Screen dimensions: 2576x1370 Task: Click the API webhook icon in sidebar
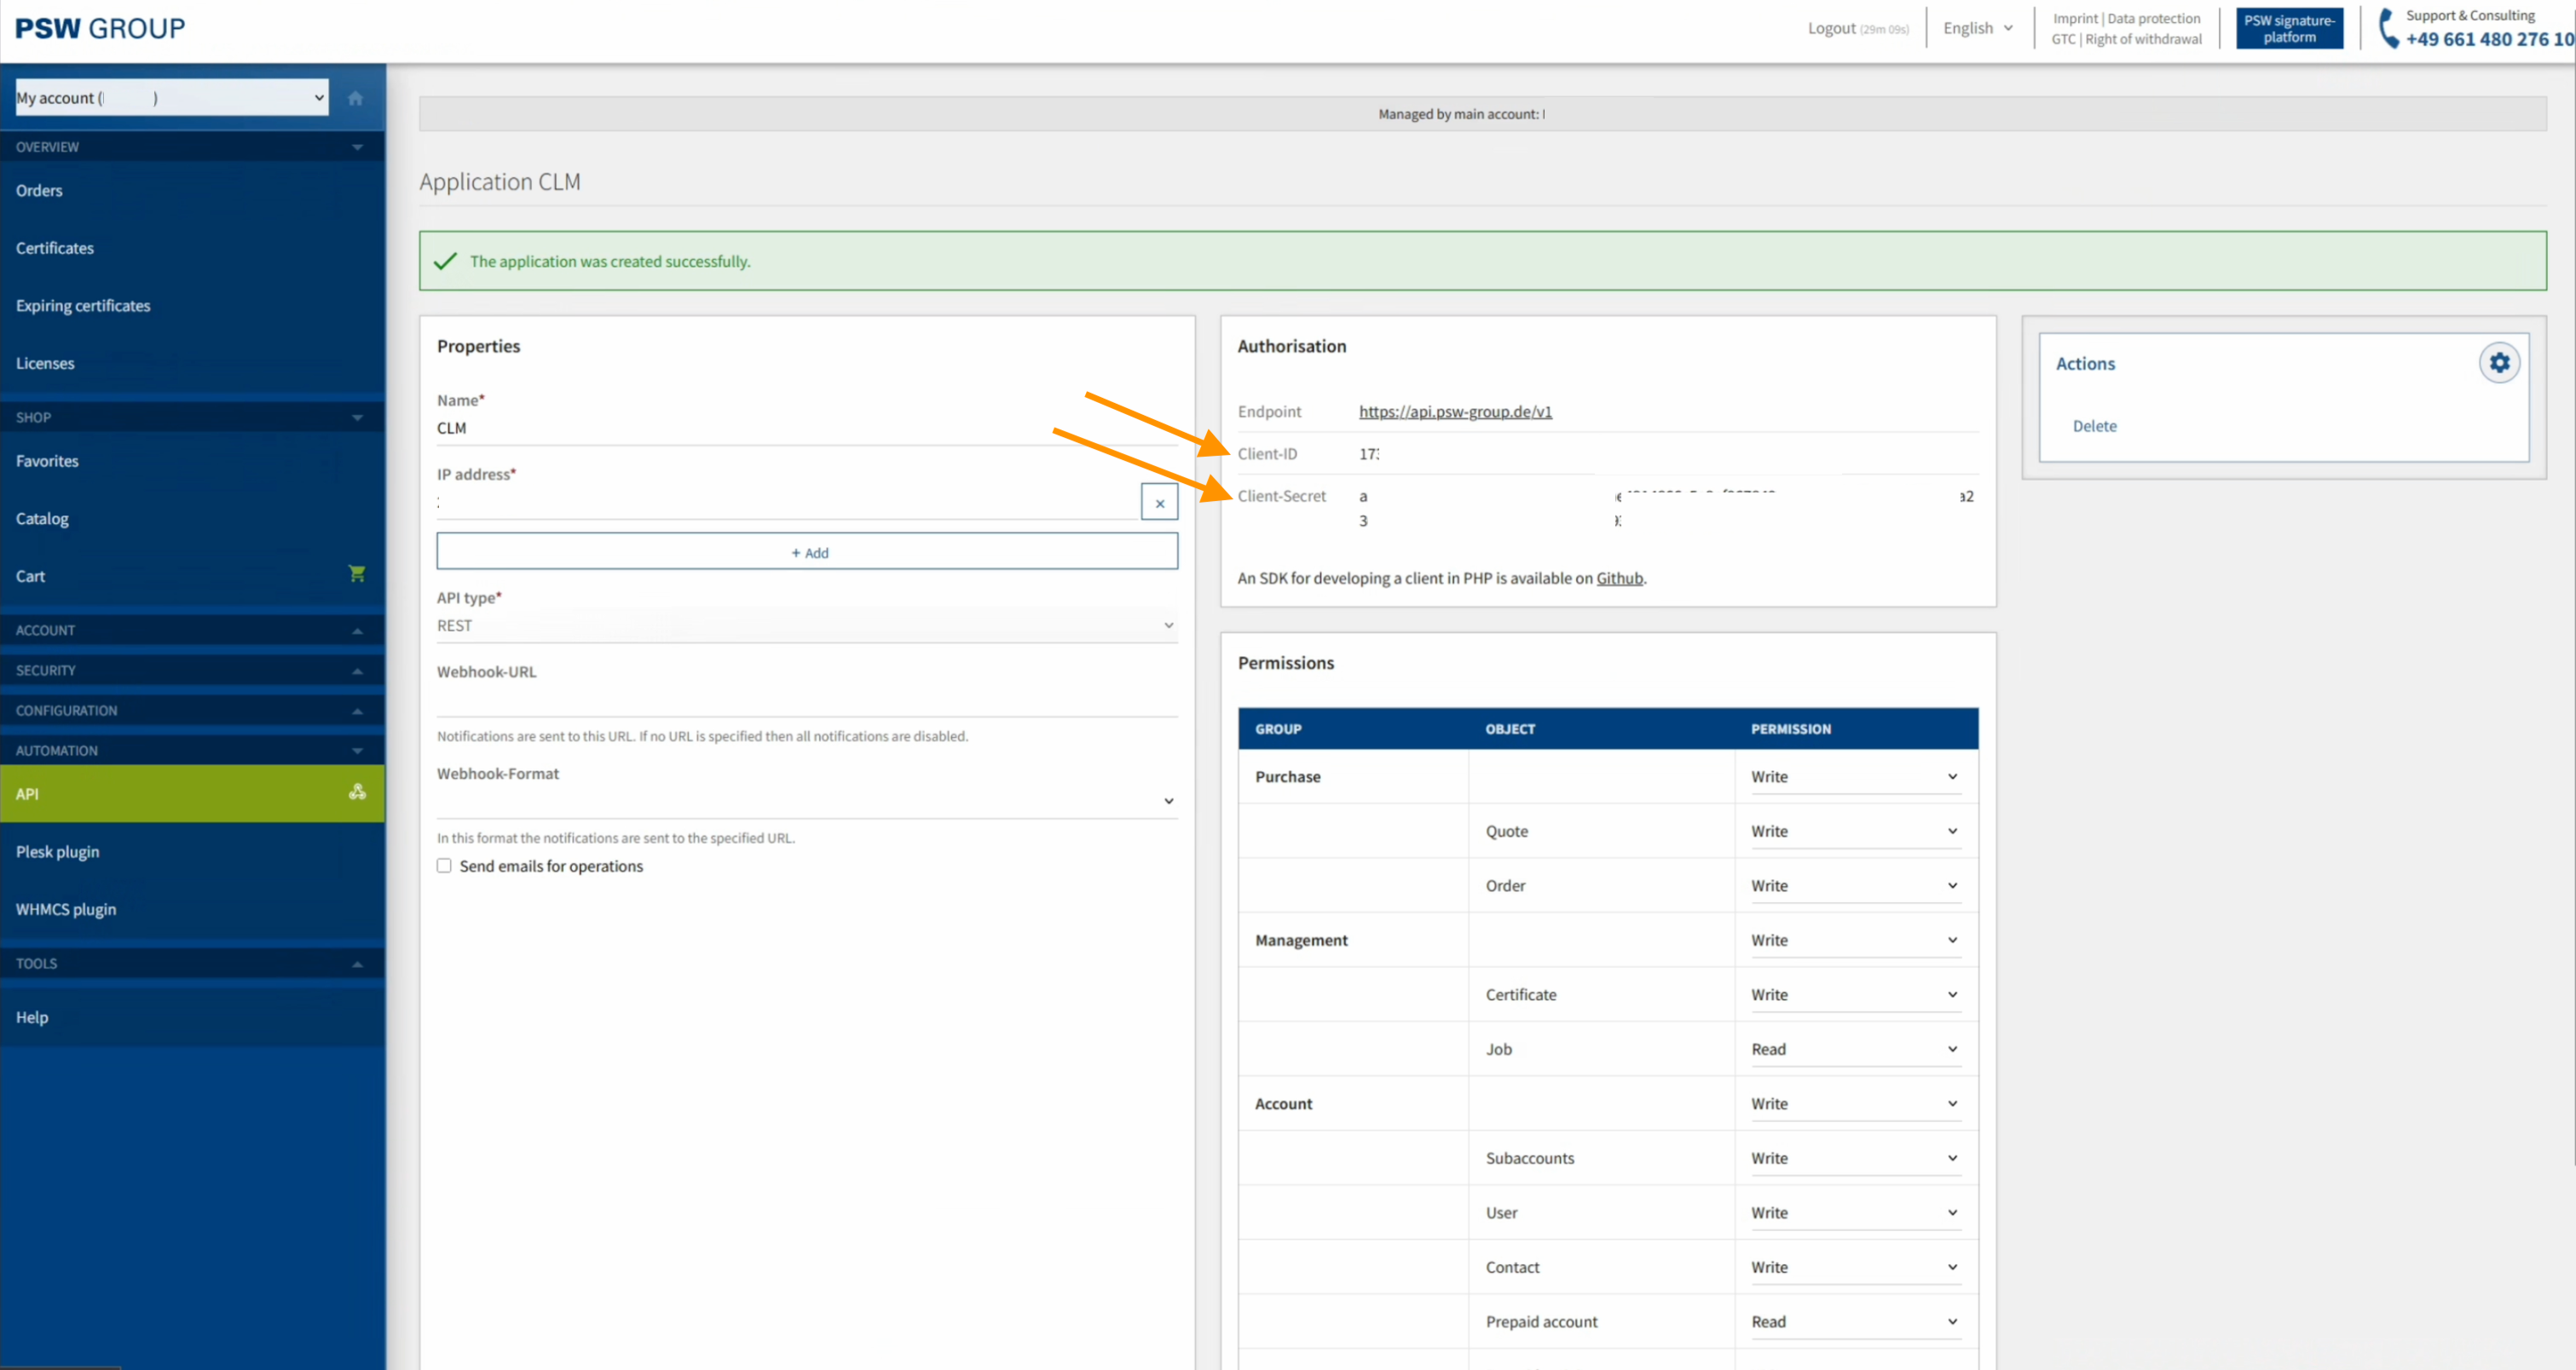(x=357, y=792)
